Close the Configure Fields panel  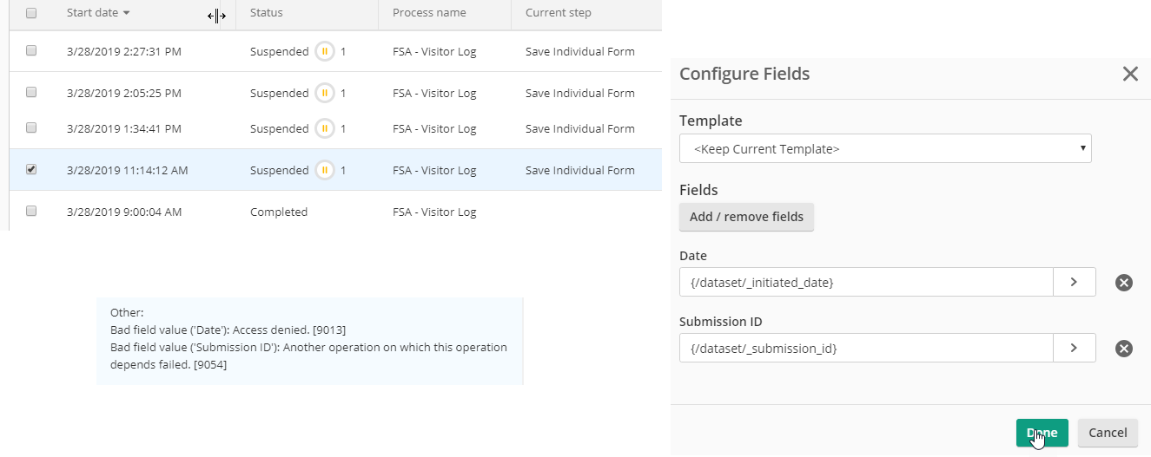1129,74
